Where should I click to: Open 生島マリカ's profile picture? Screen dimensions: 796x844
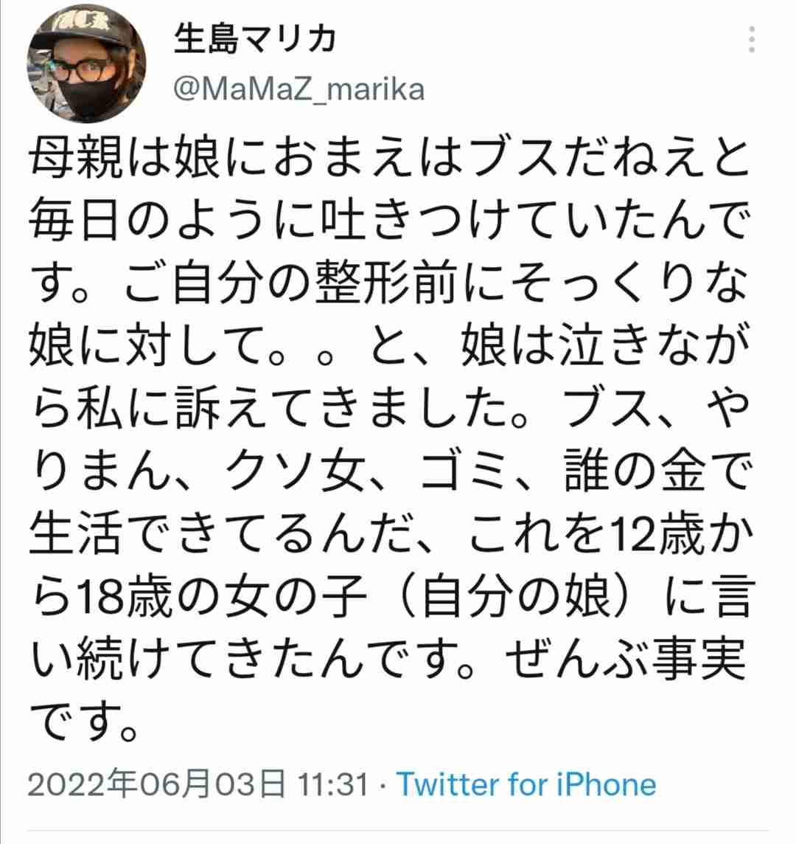coord(86,63)
